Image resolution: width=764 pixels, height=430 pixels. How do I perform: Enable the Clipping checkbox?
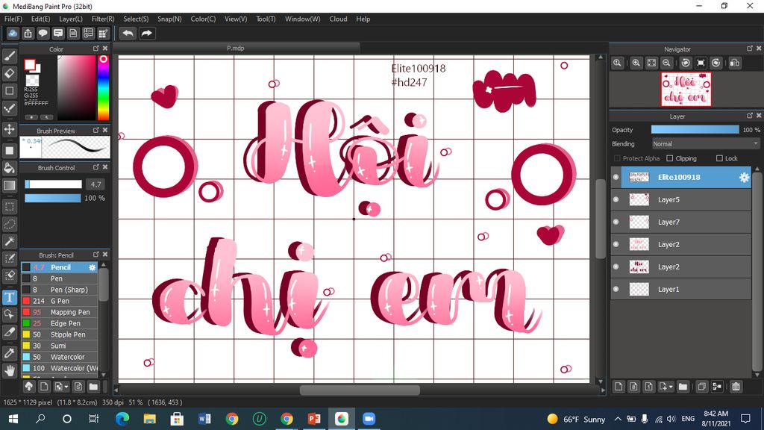point(669,158)
